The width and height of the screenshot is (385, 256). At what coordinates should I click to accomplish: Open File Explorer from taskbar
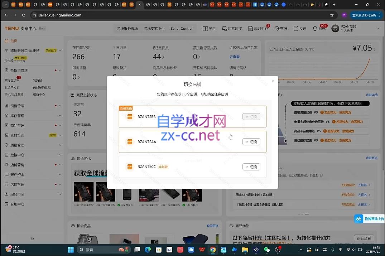coord(245,250)
